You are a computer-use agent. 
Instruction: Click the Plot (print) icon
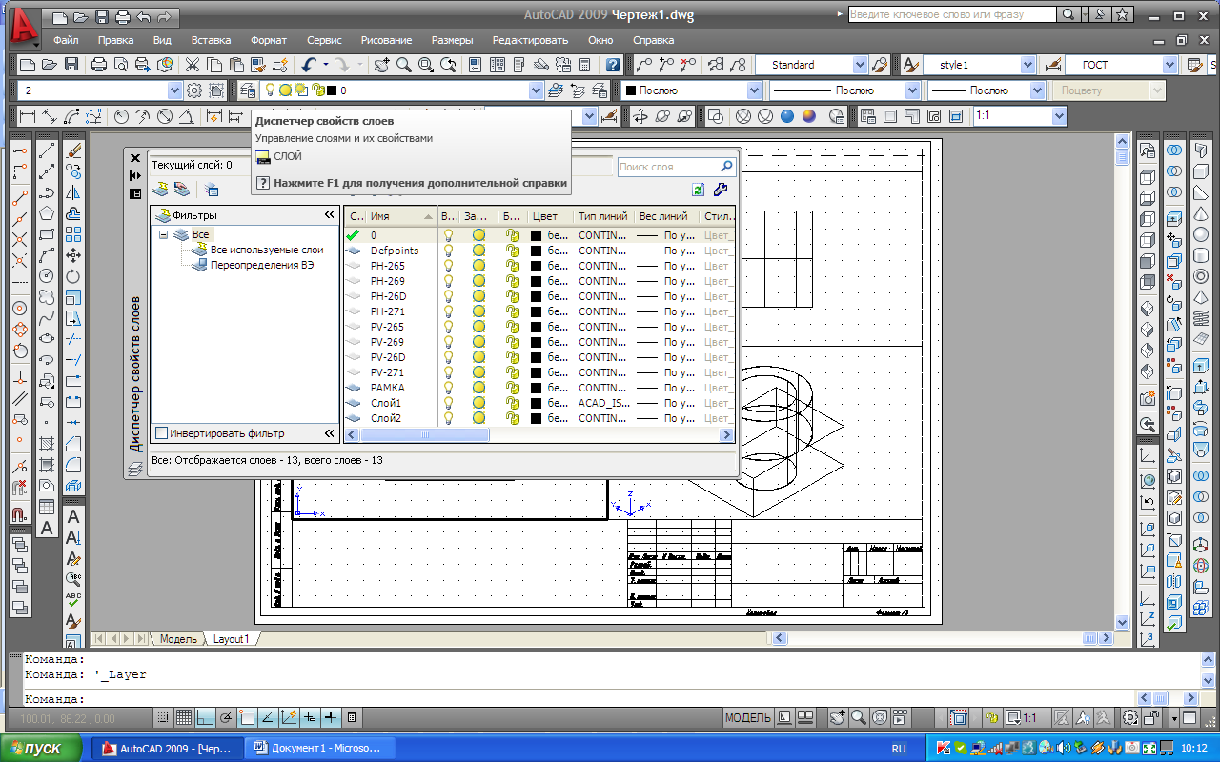99,65
